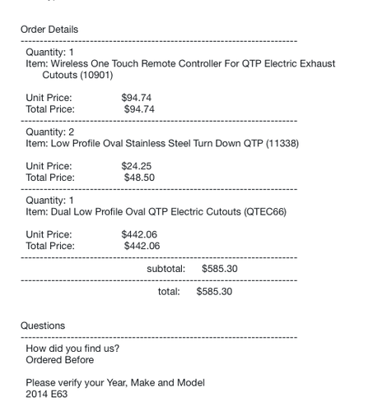Click the "How did you find us?" question
Screen dimensions: 382x411
[x=72, y=349]
